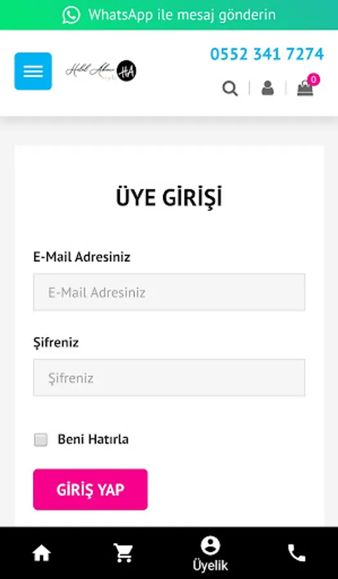Image resolution: width=338 pixels, height=579 pixels.
Task: Click the 'E-Mail Adresiniz' field label
Action: tap(82, 257)
